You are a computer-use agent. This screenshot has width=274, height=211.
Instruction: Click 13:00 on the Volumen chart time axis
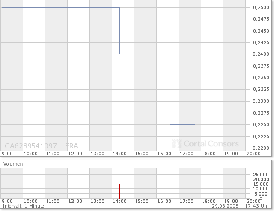98,202
